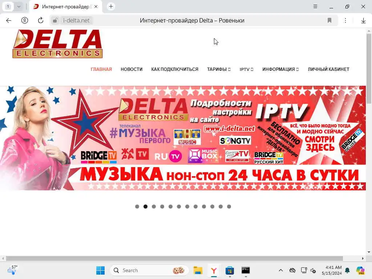372x279 pixels.
Task: Expand the ИНФОРМАЦИЯ dropdown menu
Action: 280,69
